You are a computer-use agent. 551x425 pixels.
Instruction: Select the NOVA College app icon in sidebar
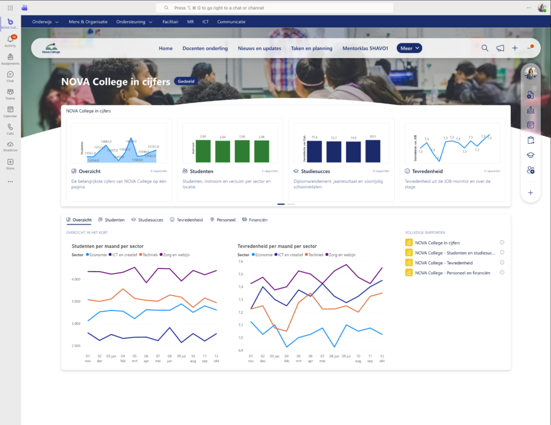coord(10,24)
